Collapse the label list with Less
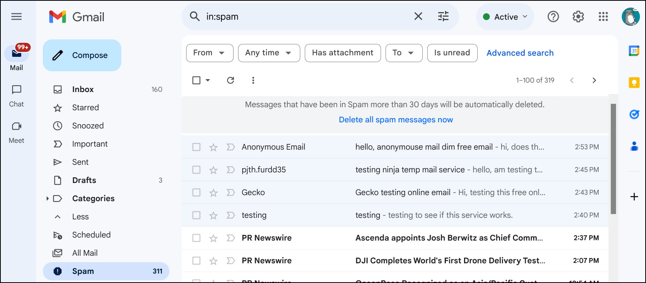 tap(80, 217)
